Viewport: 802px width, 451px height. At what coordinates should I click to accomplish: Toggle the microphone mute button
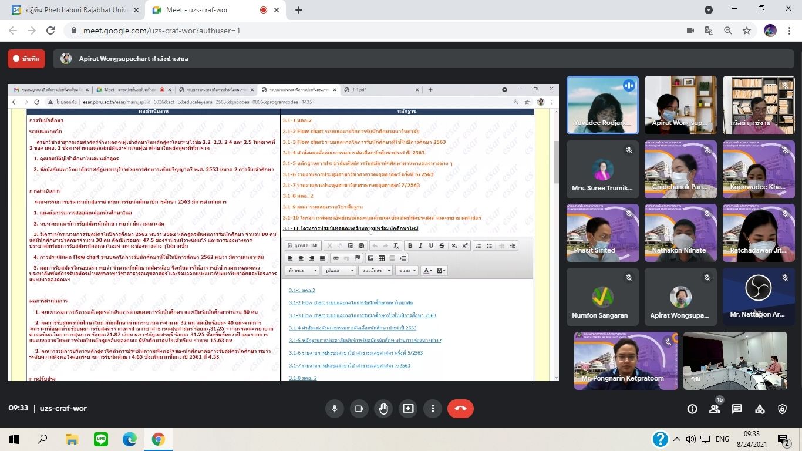coord(335,409)
